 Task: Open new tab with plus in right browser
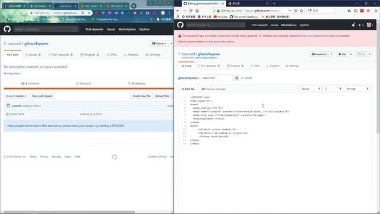point(274,4)
